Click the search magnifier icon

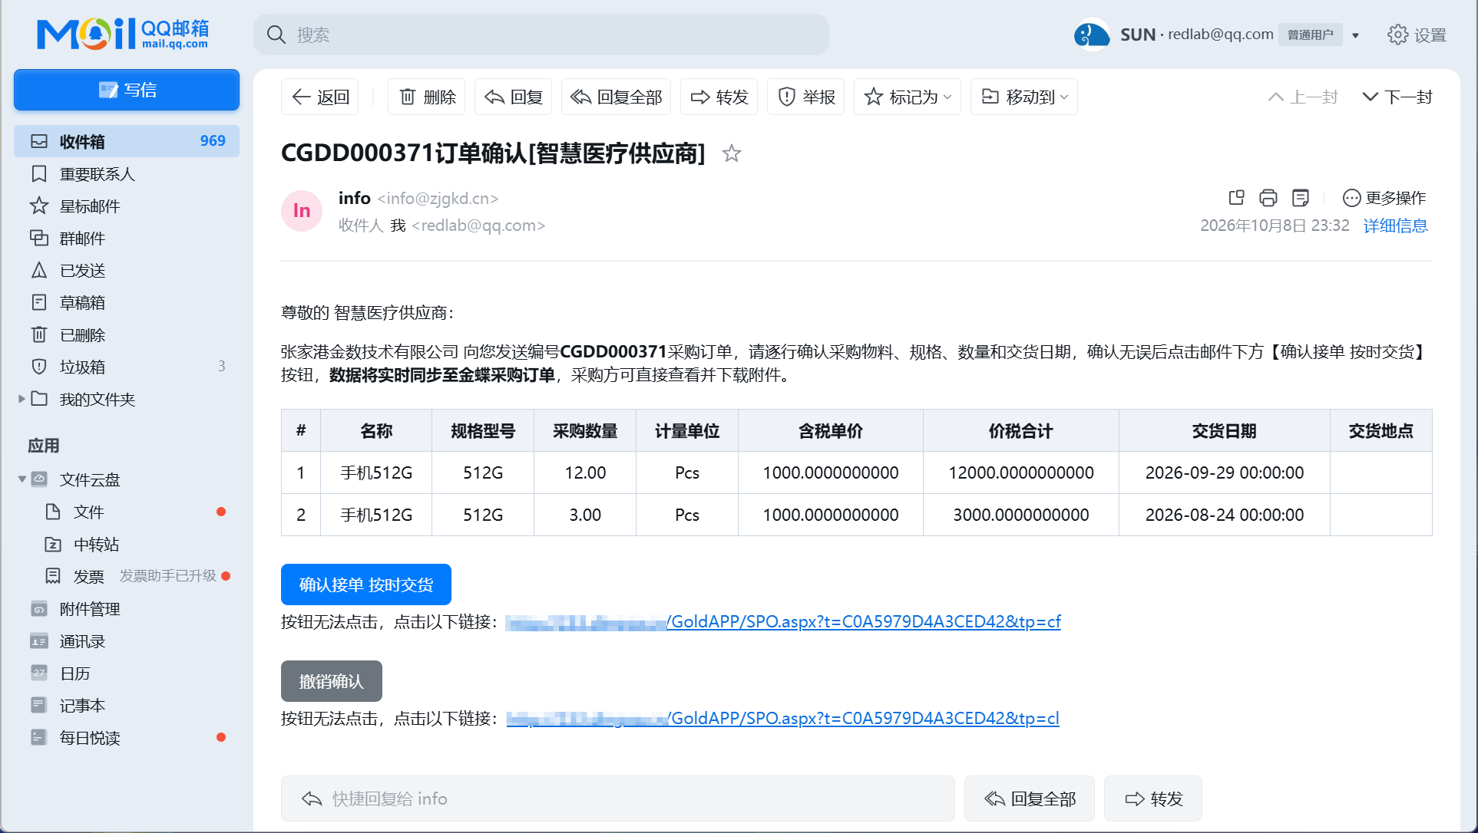[x=276, y=35]
